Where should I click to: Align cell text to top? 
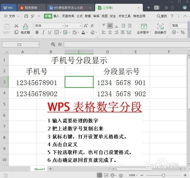(x=104, y=26)
